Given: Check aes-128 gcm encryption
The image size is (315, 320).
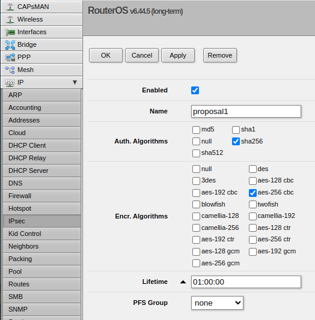Looking at the screenshot, I should pos(196,252).
